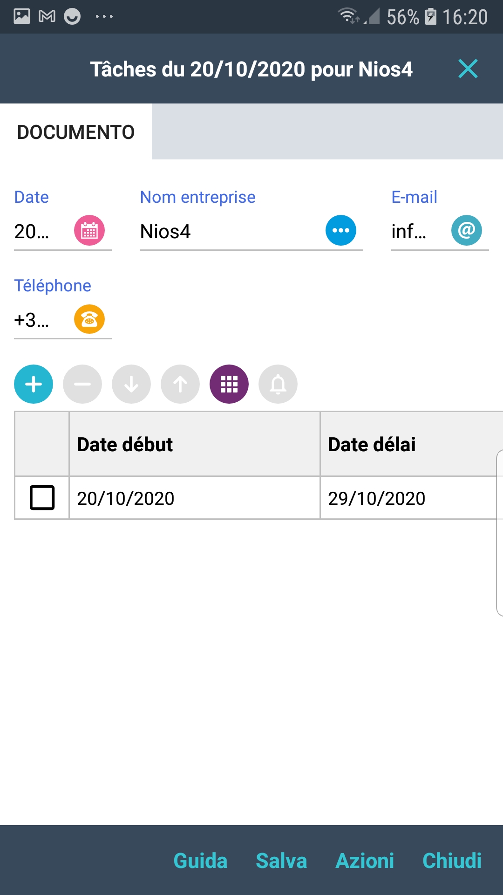The width and height of the screenshot is (503, 895).
Task: Move row down with arrow button
Action: 131,384
